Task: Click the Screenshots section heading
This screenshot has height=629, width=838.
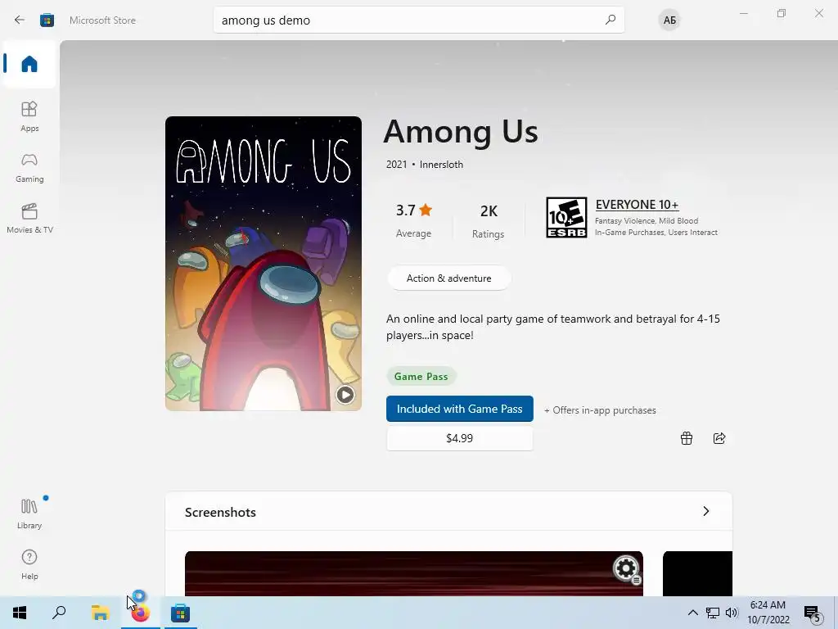Action: click(220, 512)
